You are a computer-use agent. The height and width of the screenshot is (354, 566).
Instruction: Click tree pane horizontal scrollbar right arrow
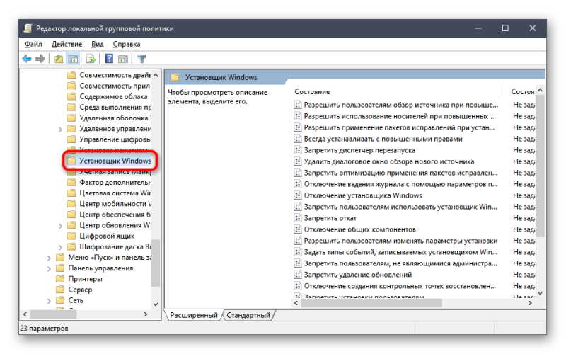(x=146, y=314)
